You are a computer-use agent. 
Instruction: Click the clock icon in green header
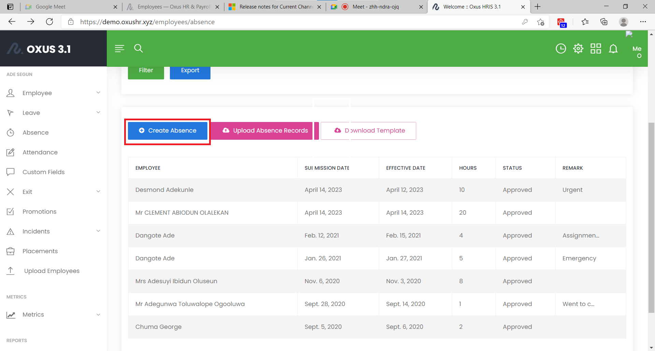pos(561,49)
